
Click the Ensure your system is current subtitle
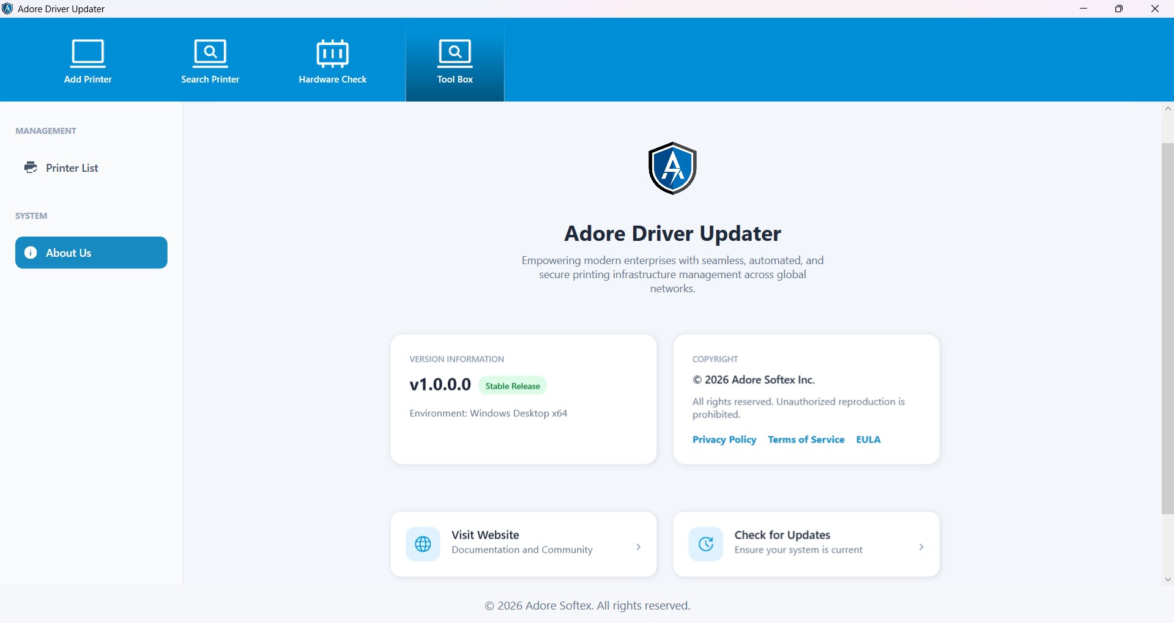[x=798, y=550]
